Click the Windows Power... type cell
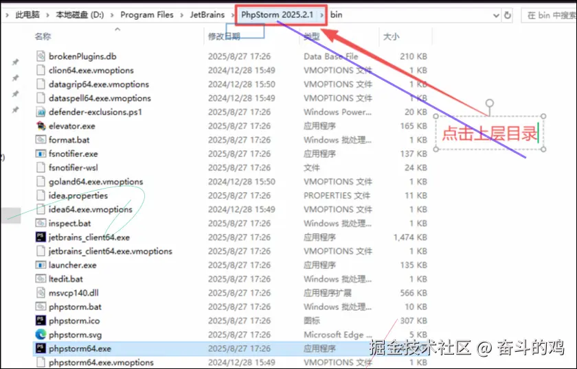 (337, 112)
